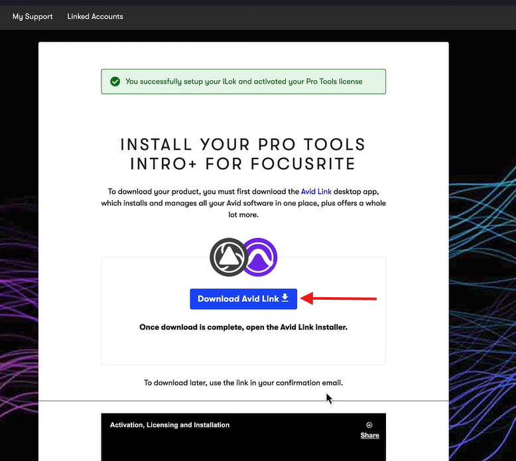
Task: Click the gray Avid Link triangle logo
Action: (229, 257)
